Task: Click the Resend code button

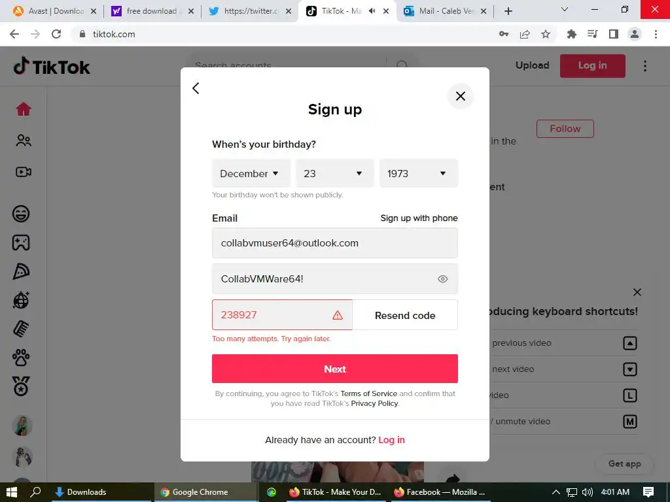Action: (x=405, y=315)
